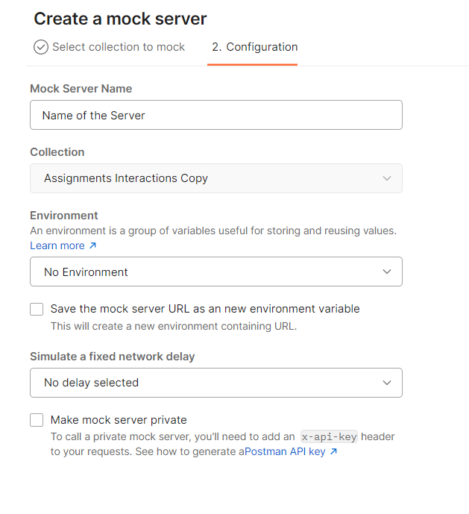Click the Create a mock server heading
Screen dimensions: 469x514
point(120,19)
